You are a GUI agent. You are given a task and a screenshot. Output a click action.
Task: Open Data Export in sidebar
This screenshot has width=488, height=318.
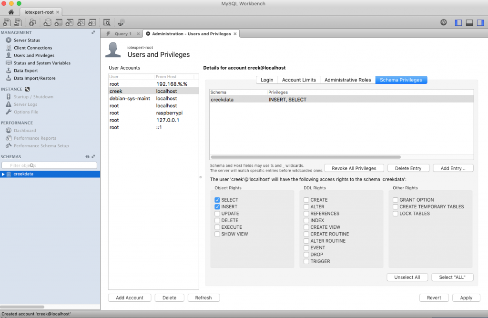point(26,71)
